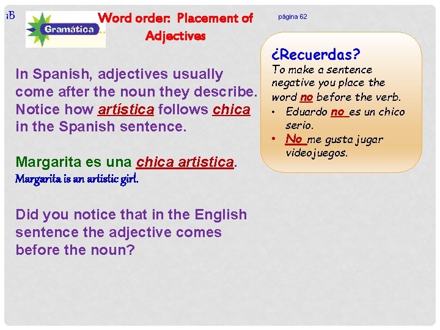Viewport: 440px width, 330px height.
Task: Click the Gramática star logo image
Action: point(65,29)
